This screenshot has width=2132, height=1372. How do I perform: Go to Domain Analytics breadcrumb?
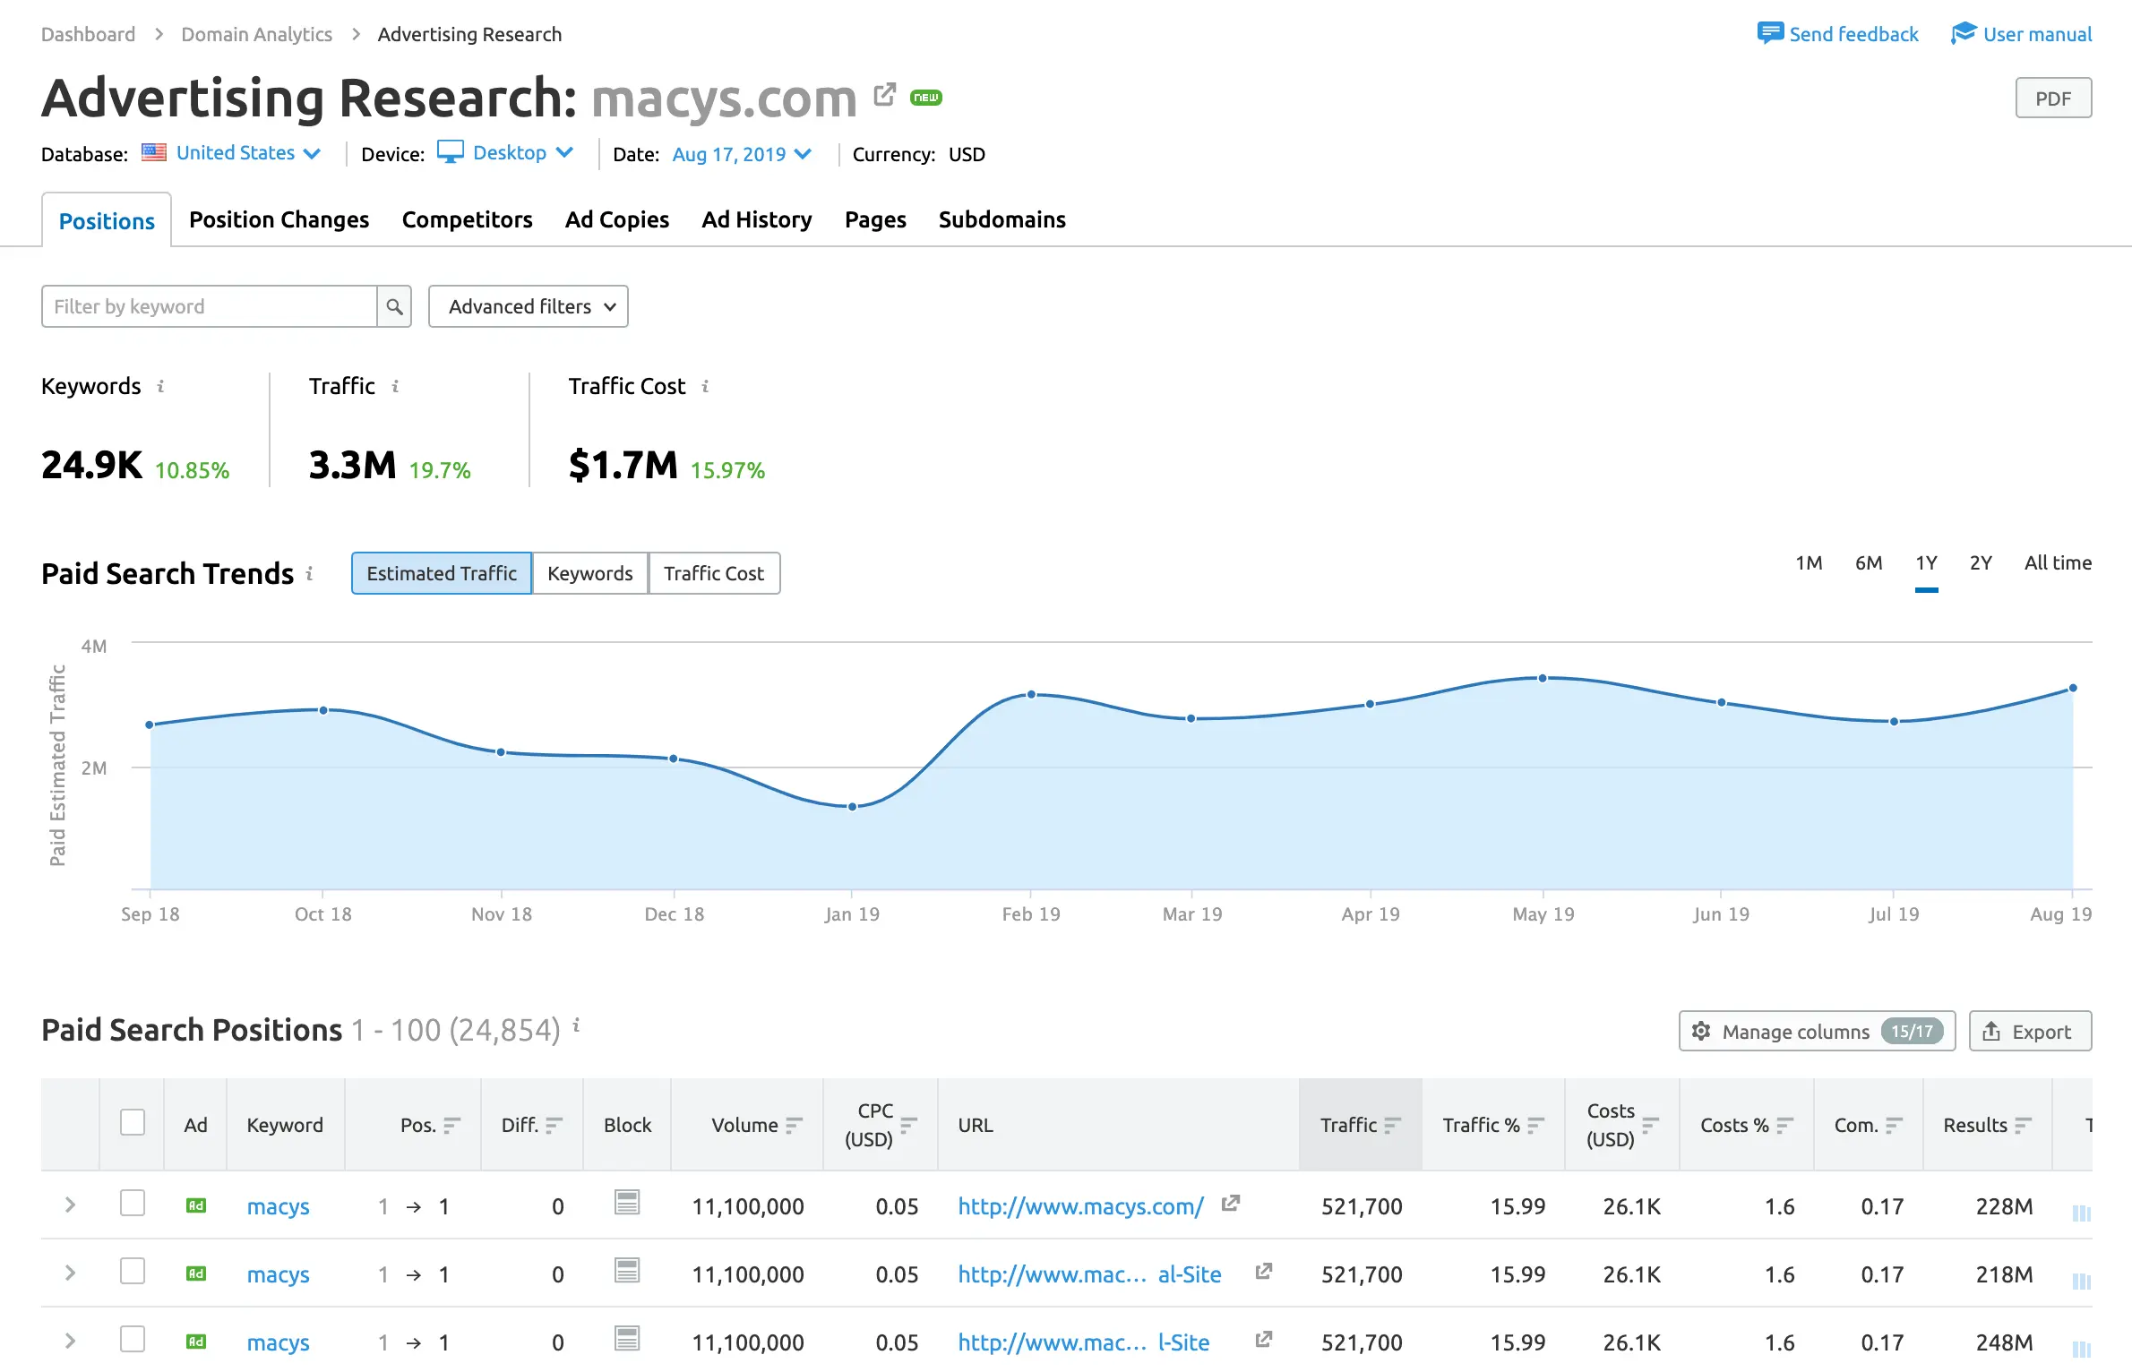[x=256, y=34]
